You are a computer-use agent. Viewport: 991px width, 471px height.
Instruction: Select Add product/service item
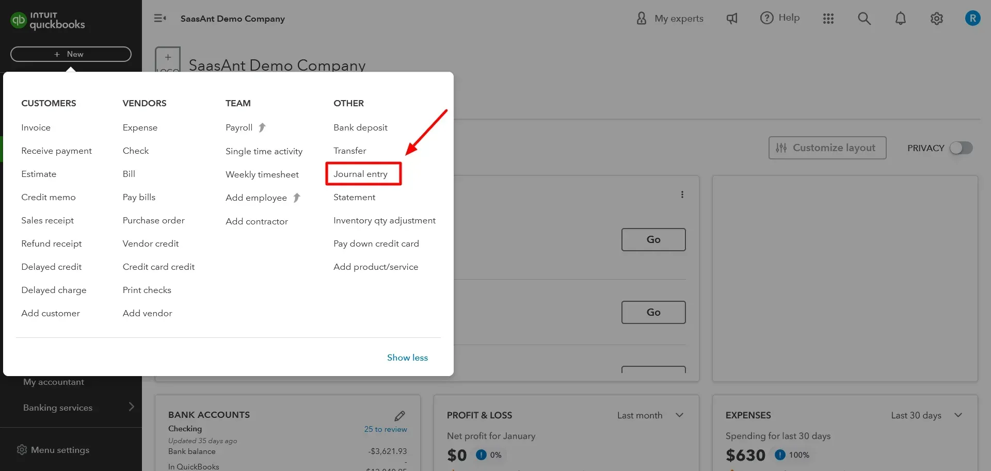tap(376, 267)
